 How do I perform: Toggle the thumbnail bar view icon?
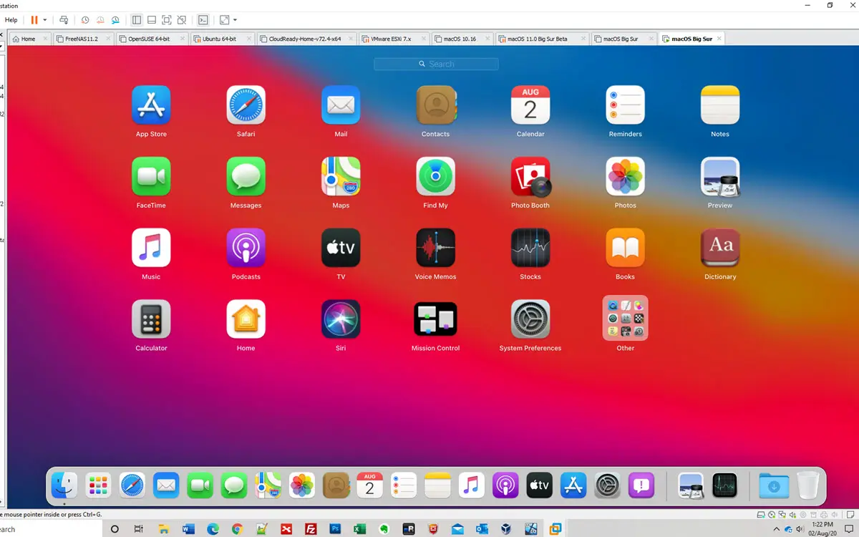[152, 20]
